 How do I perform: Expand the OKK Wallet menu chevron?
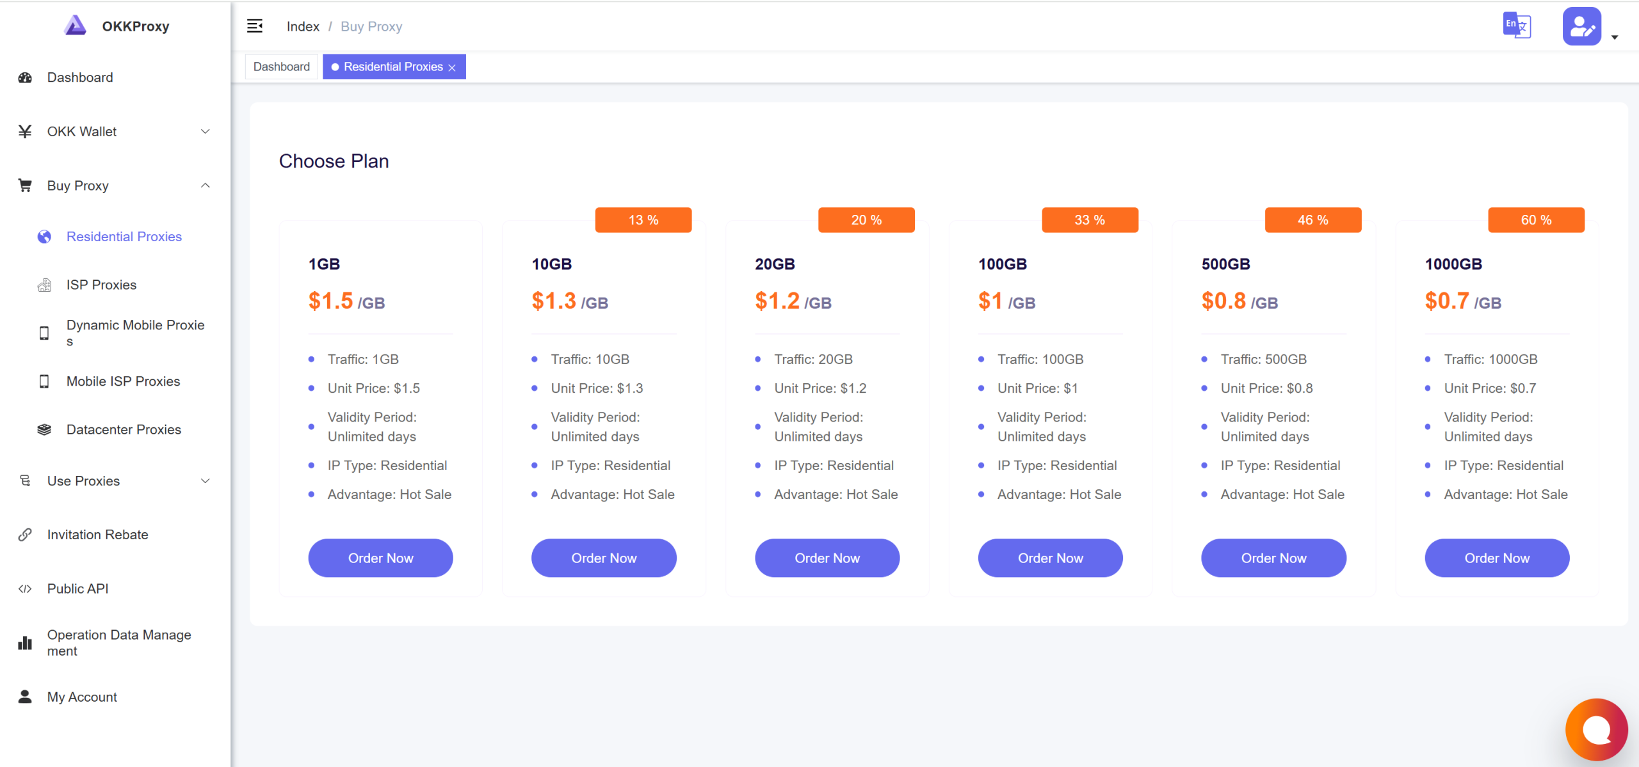[206, 132]
